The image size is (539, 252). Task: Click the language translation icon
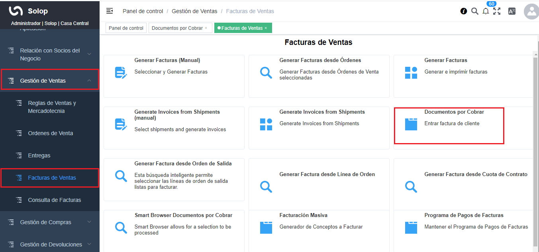click(x=512, y=11)
